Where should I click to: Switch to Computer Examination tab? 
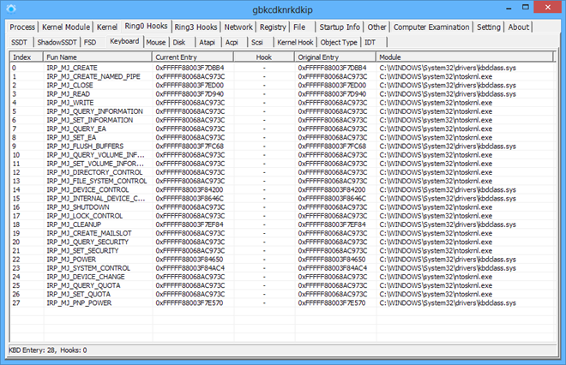tap(431, 27)
